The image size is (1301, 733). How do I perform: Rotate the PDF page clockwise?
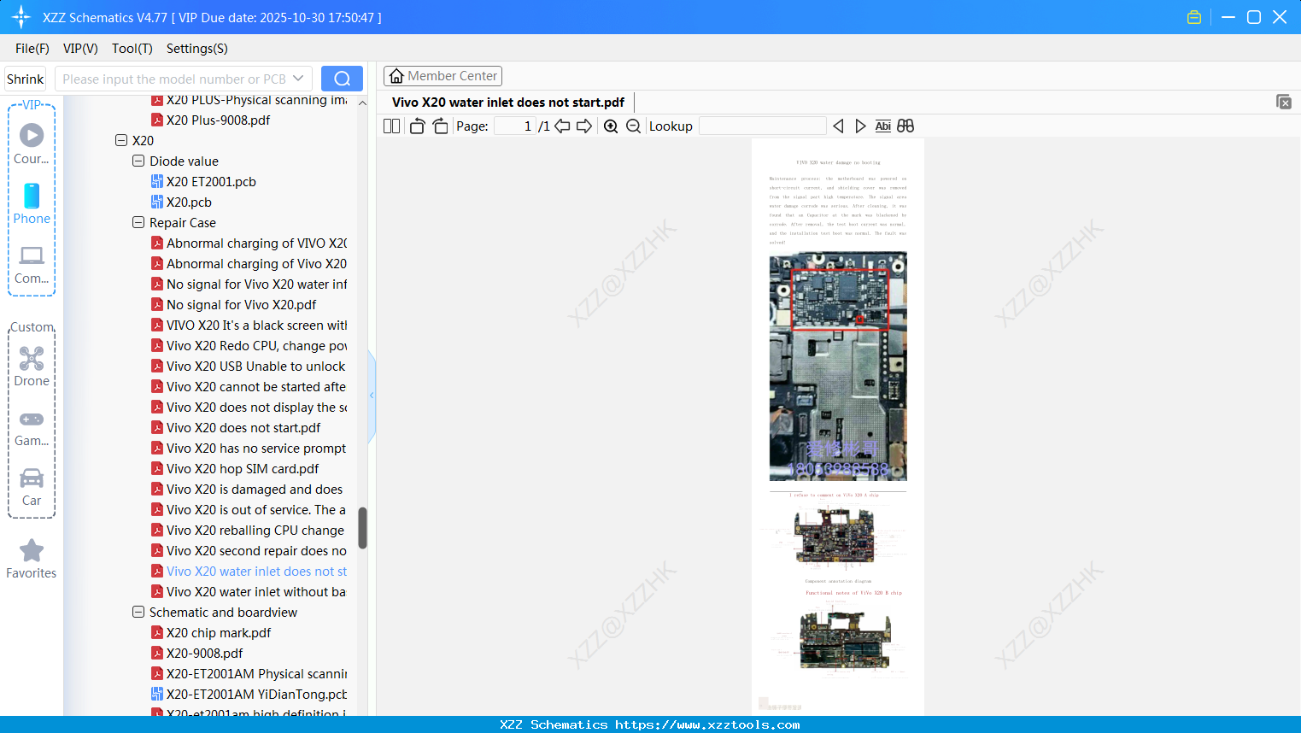pyautogui.click(x=440, y=126)
